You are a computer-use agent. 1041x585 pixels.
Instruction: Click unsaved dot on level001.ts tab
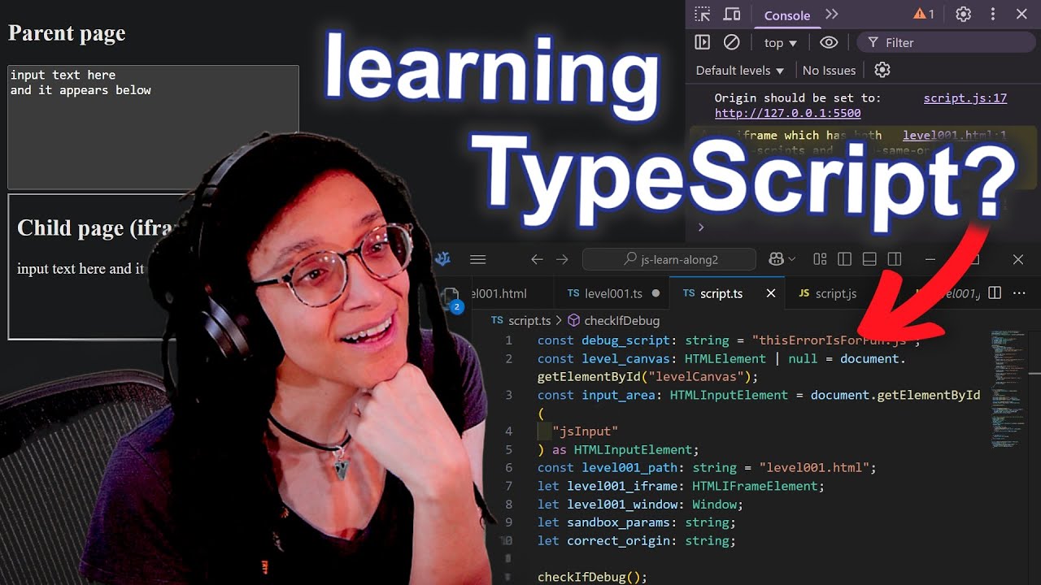(x=656, y=293)
